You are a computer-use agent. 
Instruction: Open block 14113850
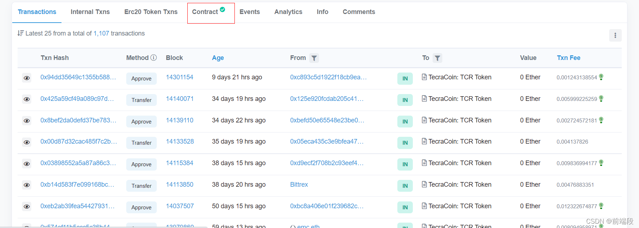click(179, 185)
